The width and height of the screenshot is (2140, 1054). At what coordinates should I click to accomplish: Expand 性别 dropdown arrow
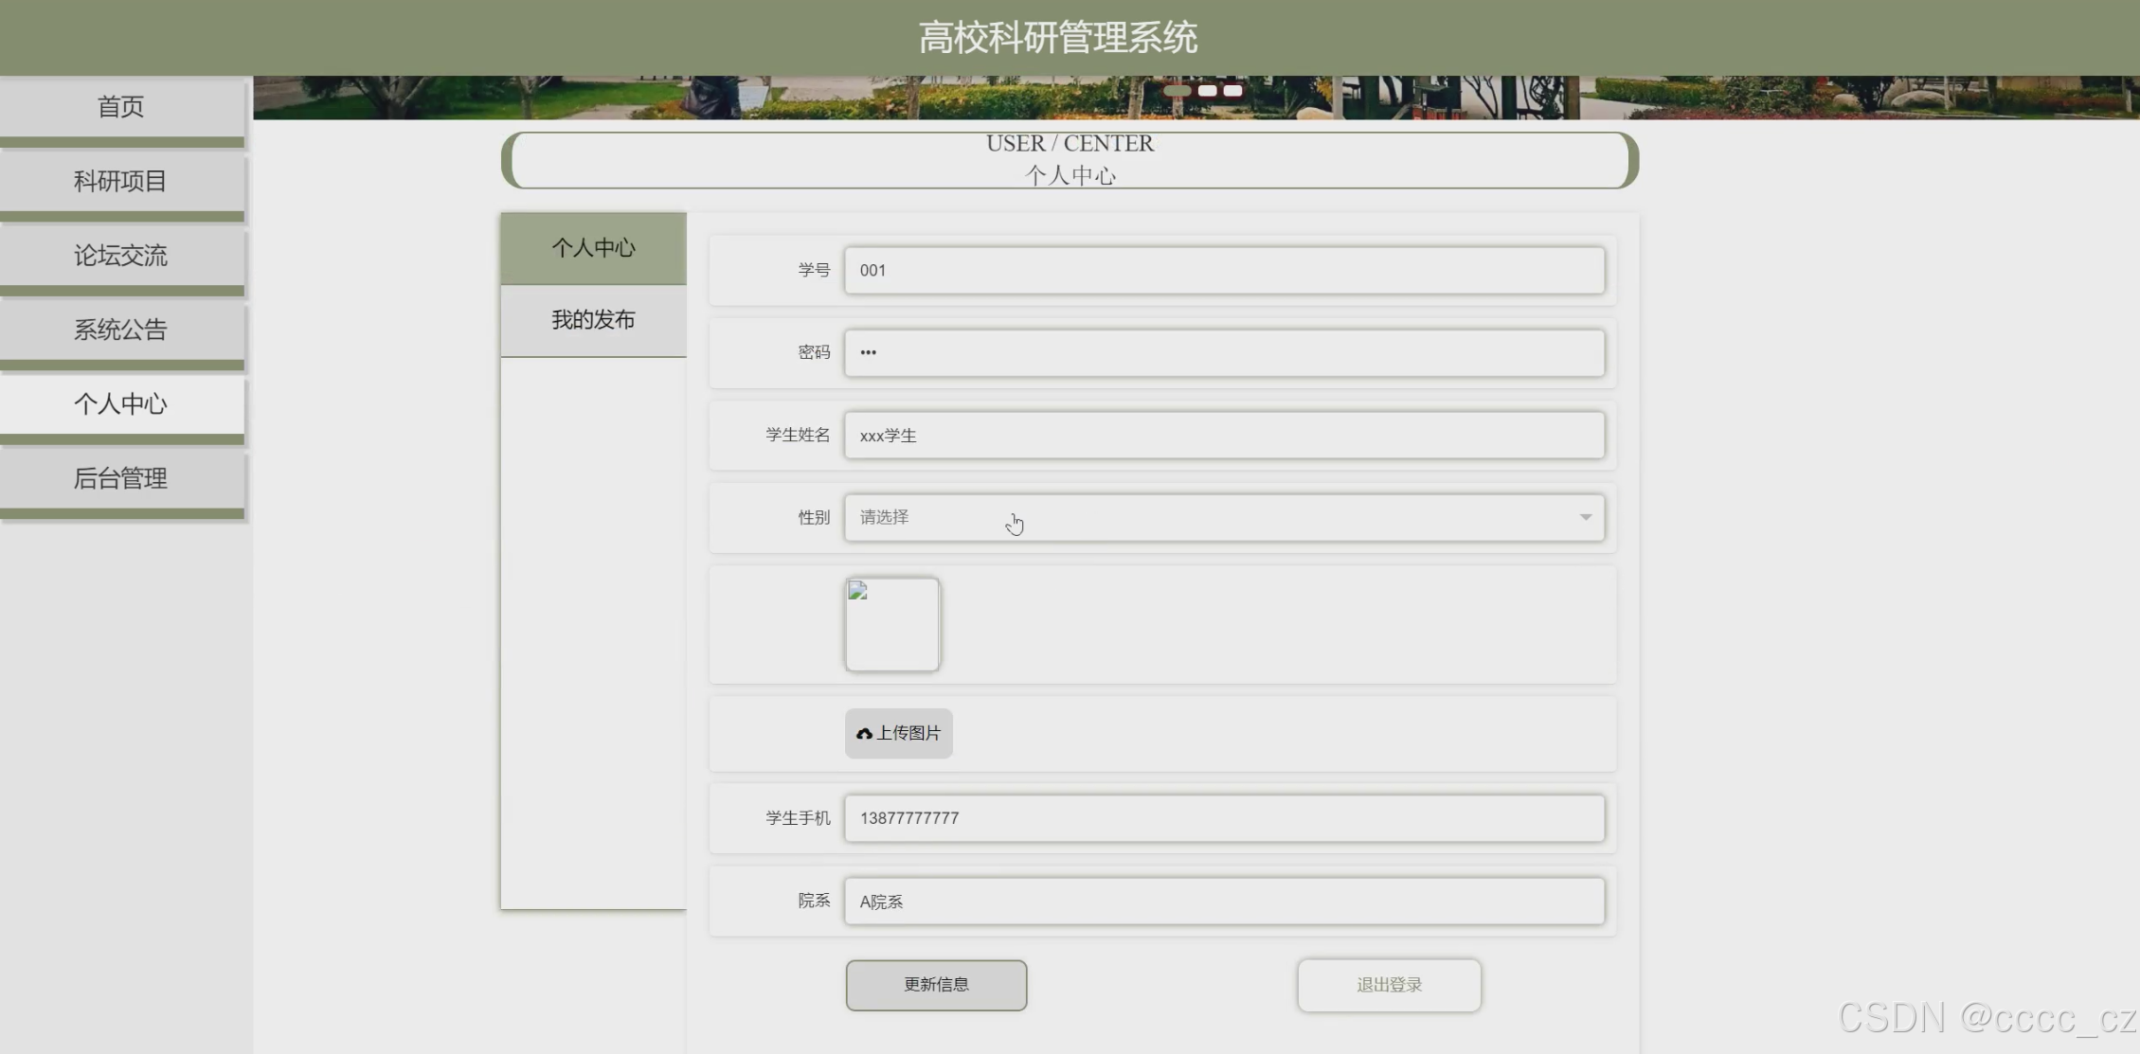click(1585, 517)
